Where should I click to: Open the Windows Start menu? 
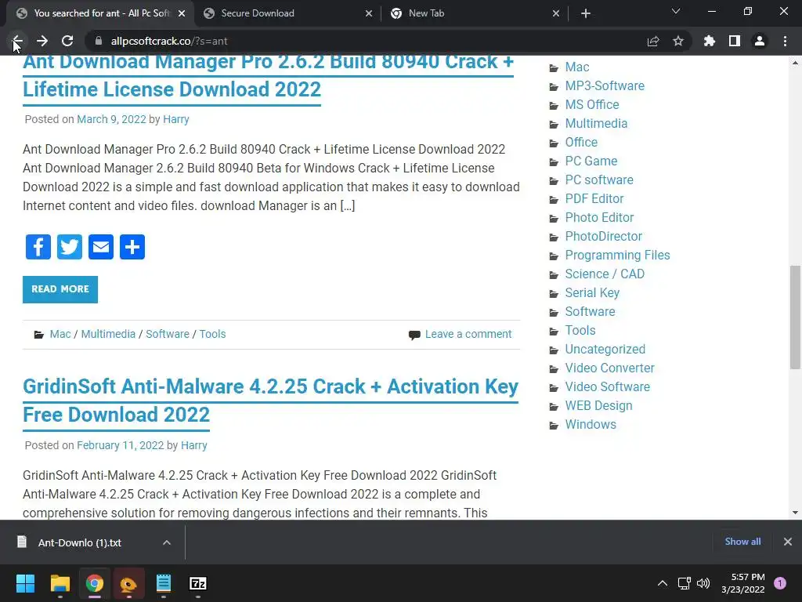(x=25, y=583)
